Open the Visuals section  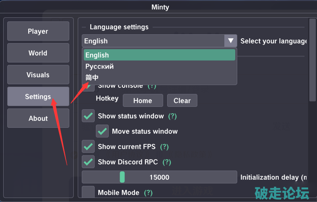pyautogui.click(x=38, y=75)
